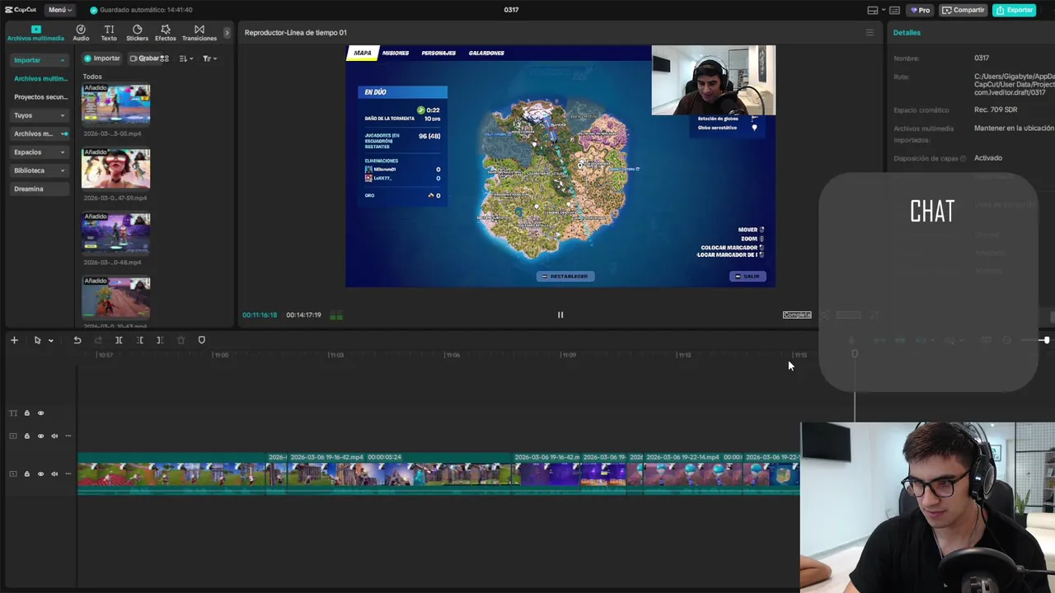Delete the selected clip via trash icon

click(x=181, y=340)
